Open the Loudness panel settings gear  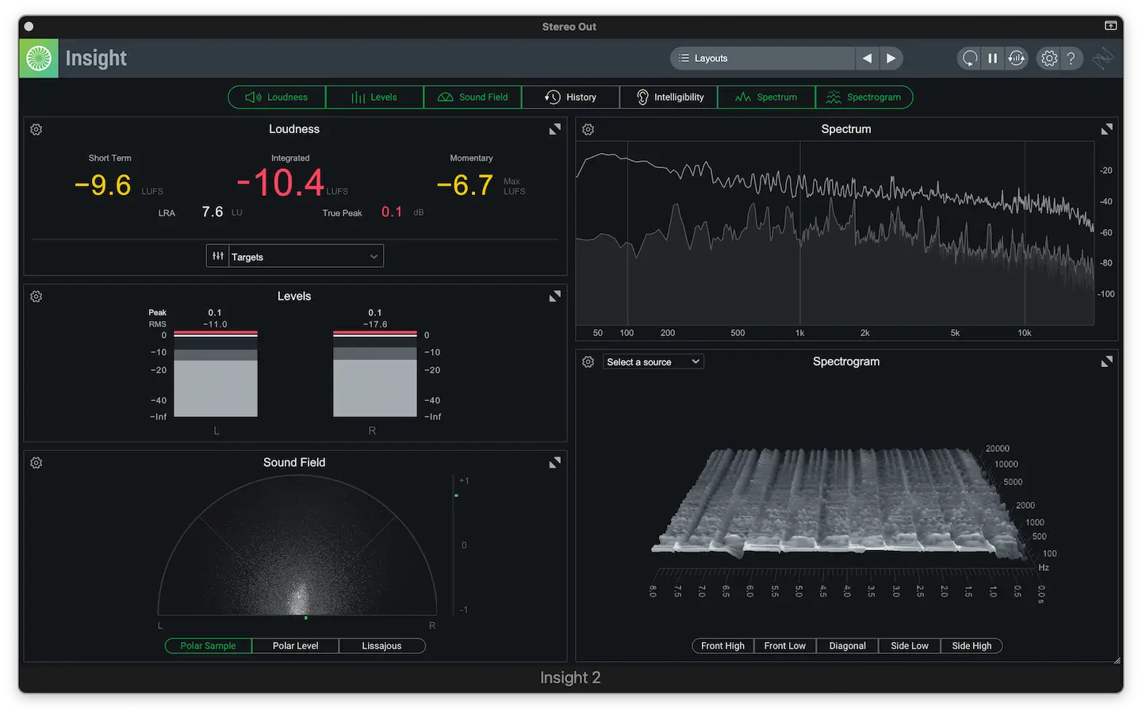pyautogui.click(x=36, y=129)
